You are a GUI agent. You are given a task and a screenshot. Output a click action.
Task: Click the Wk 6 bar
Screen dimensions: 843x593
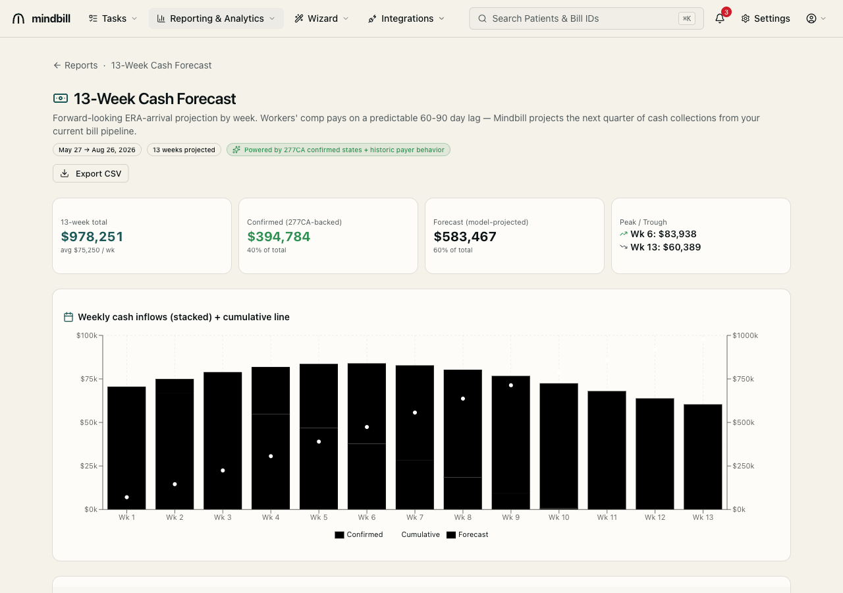pyautogui.click(x=367, y=436)
